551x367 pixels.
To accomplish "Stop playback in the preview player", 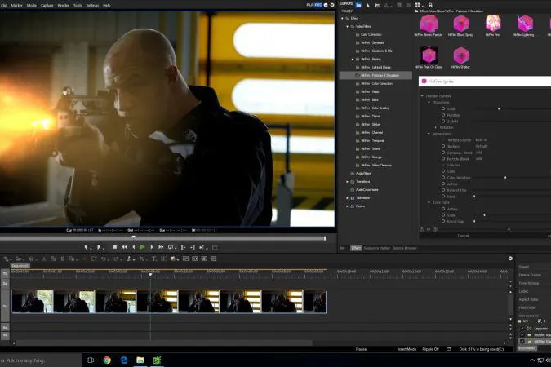I will pos(115,247).
